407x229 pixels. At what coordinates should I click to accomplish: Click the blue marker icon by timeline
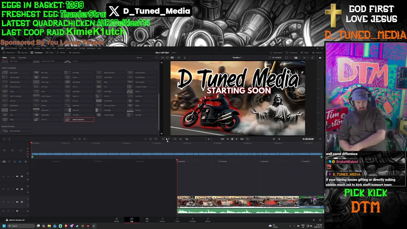[20, 162]
